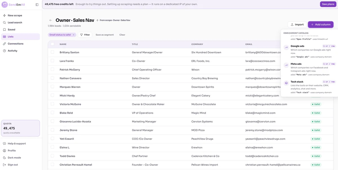
Task: Click email giovanna@cervion.com
Action: (261, 121)
